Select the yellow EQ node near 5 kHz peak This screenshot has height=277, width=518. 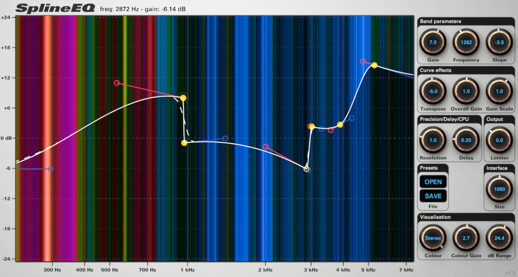(374, 65)
